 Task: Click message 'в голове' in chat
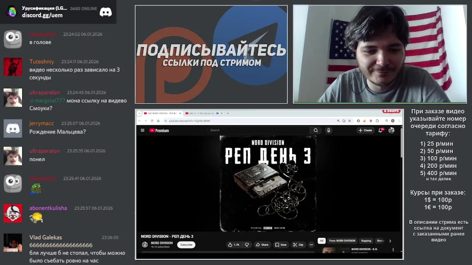[40, 42]
